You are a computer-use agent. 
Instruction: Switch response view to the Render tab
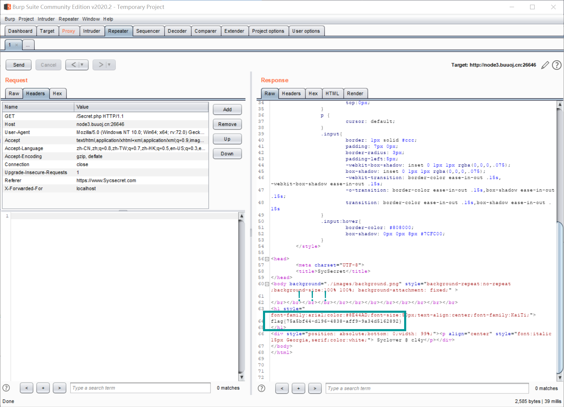pyautogui.click(x=355, y=93)
